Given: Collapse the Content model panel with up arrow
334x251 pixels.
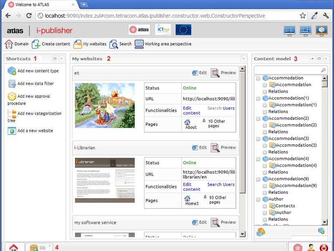Looking at the screenshot, I should 312,59.
